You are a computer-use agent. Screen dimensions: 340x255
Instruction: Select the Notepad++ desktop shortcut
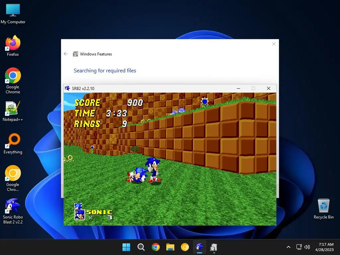(x=13, y=111)
